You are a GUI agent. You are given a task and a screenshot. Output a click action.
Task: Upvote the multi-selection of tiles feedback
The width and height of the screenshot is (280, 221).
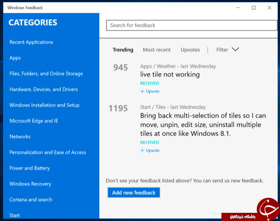click(150, 150)
